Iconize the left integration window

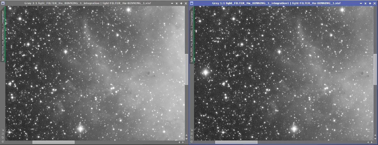[x=172, y=3]
